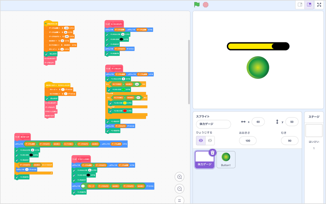Image resolution: width=326 pixels, height=204 pixels.
Task: Hide the sprite using the crossed-eye toggle
Action: tap(210, 141)
